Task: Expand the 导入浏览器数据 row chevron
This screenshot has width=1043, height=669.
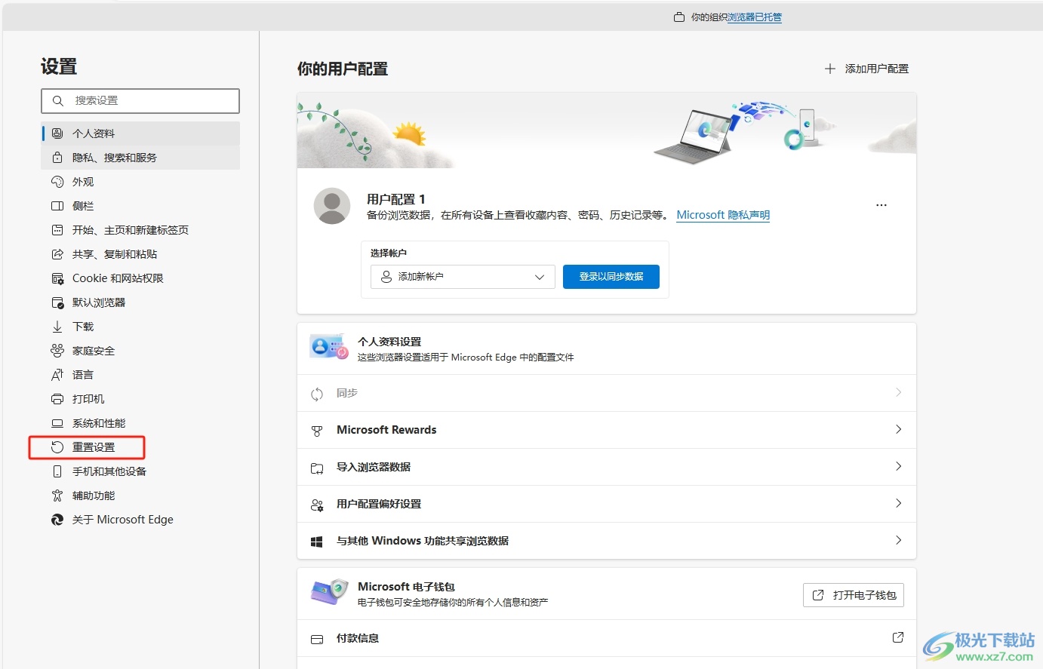Action: pyautogui.click(x=898, y=466)
